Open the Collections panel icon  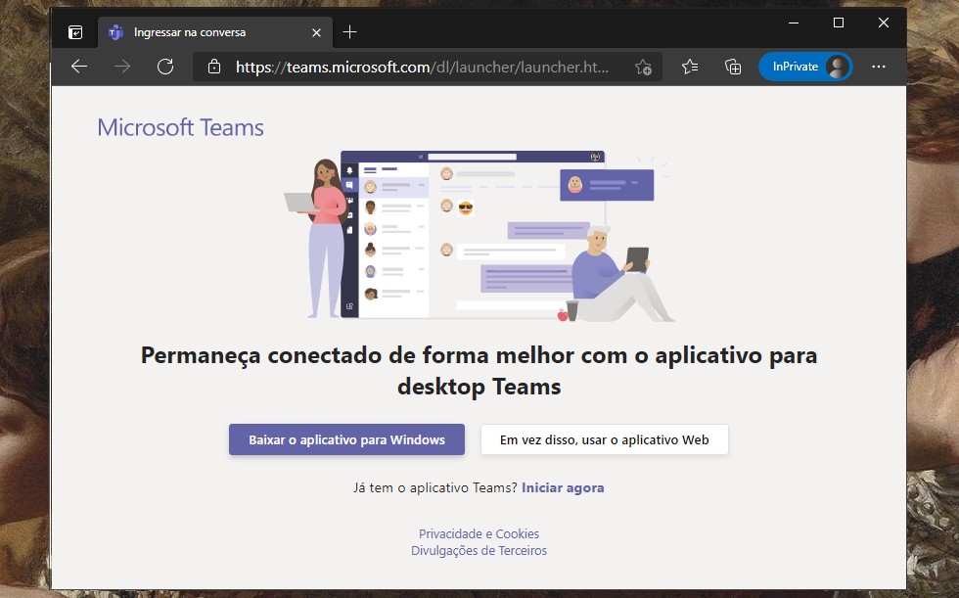click(733, 67)
